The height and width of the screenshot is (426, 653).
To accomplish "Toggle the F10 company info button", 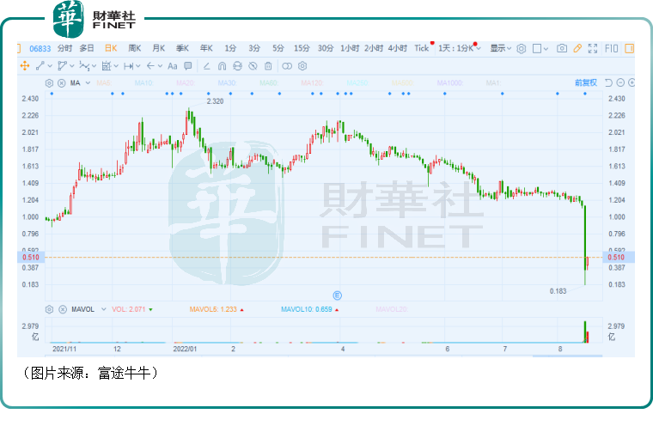I will click(611, 48).
